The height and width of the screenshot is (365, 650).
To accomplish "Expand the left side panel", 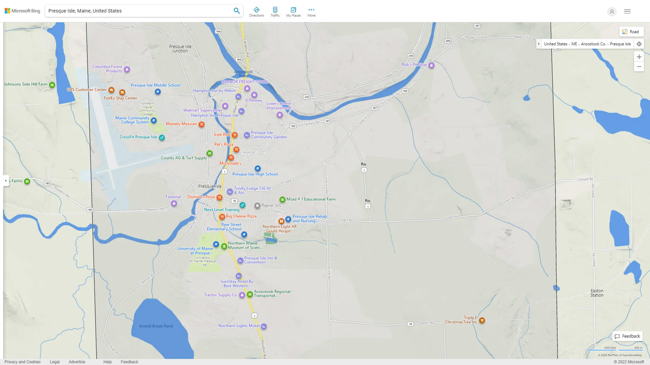I will point(6,181).
